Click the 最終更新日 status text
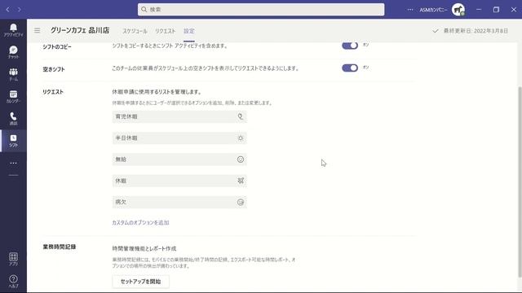 [476, 31]
